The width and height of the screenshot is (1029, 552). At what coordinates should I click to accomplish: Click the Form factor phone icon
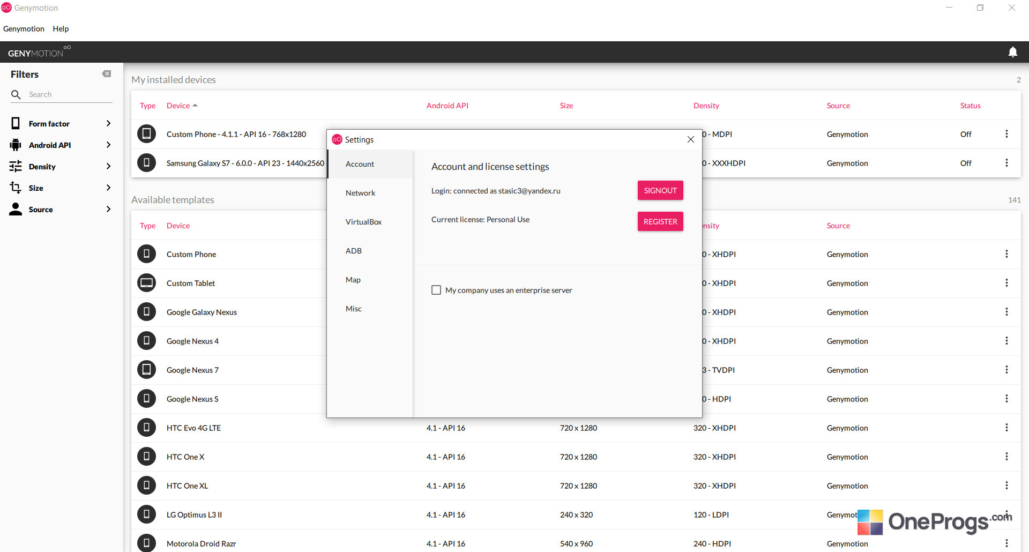click(16, 123)
